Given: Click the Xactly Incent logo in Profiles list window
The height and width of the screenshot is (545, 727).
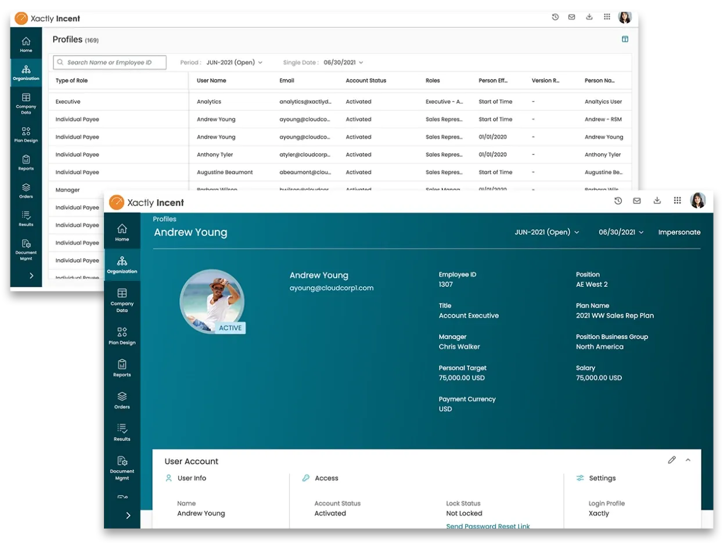Looking at the screenshot, I should pyautogui.click(x=48, y=19).
